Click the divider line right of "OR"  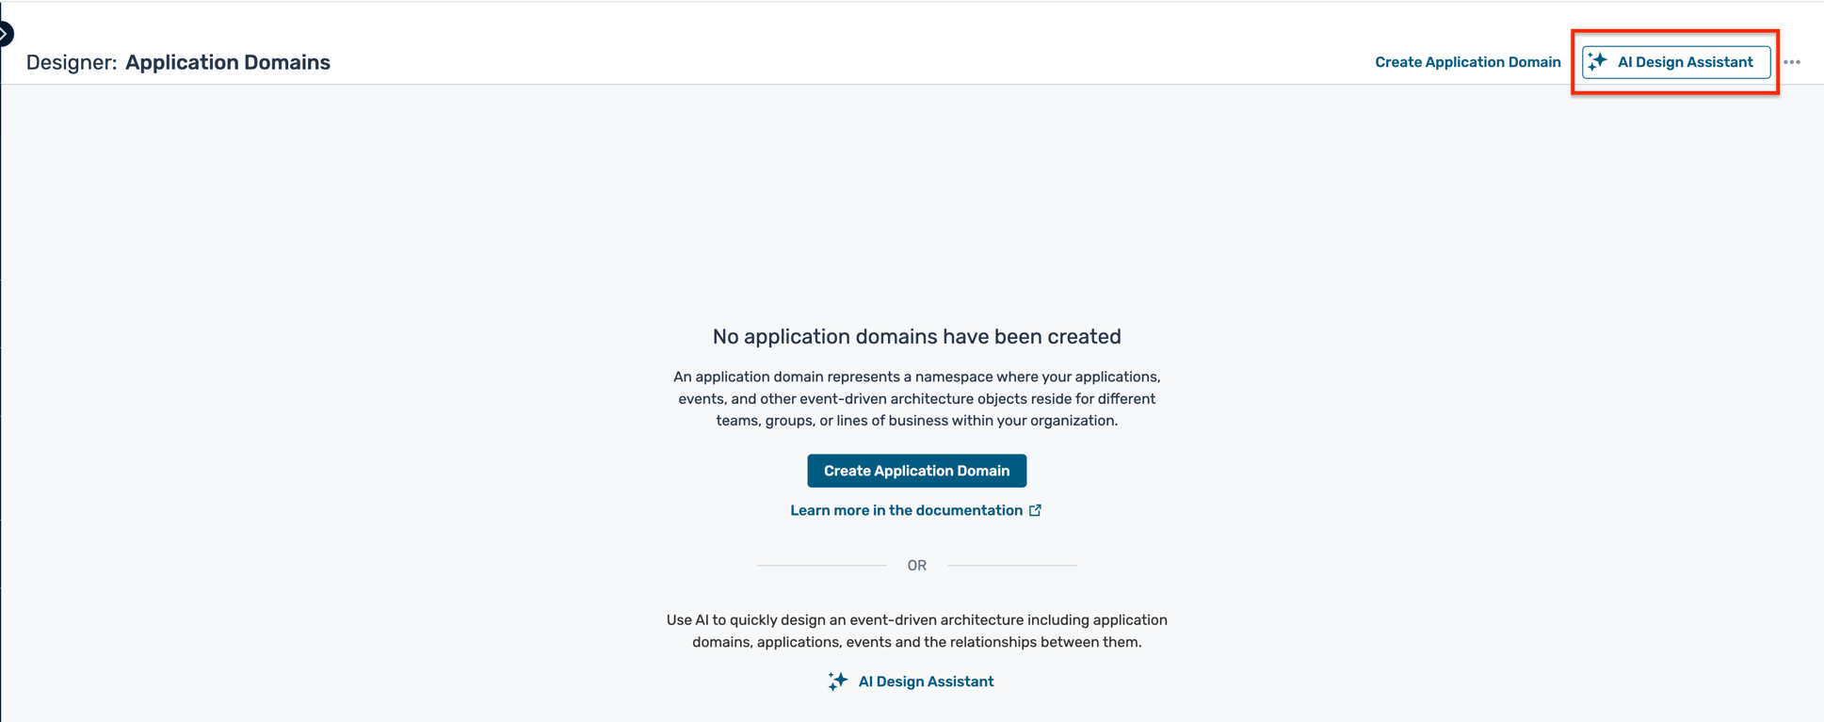(x=1012, y=566)
